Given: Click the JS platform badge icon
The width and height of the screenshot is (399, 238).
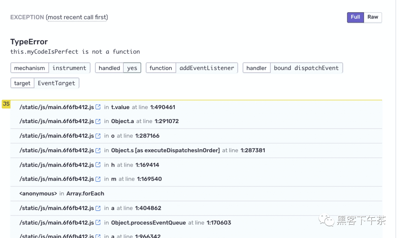Looking at the screenshot, I should point(6,104).
